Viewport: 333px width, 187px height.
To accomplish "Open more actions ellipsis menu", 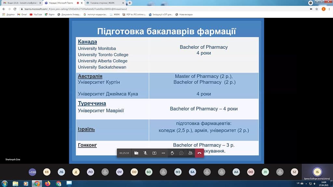I will point(163,153).
